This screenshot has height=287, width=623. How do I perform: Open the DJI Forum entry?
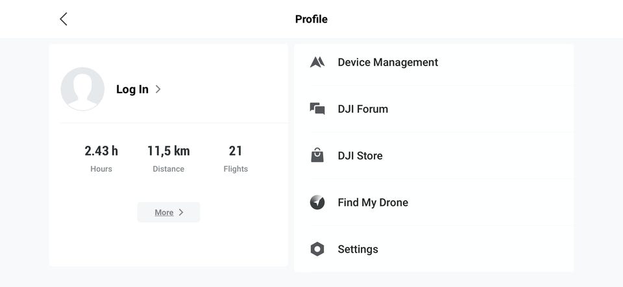(x=434, y=109)
